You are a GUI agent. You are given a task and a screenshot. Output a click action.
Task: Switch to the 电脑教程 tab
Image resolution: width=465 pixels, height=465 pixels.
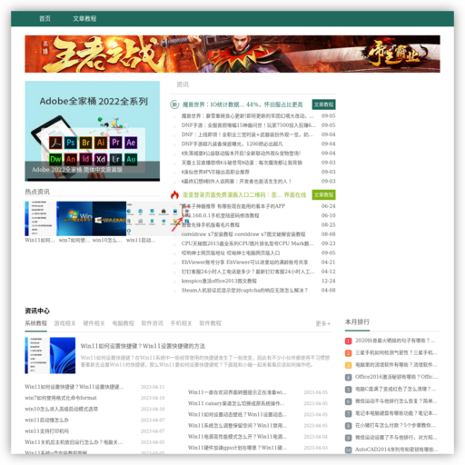pos(123,323)
